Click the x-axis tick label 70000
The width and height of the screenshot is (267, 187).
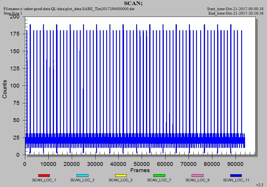pos(188,164)
